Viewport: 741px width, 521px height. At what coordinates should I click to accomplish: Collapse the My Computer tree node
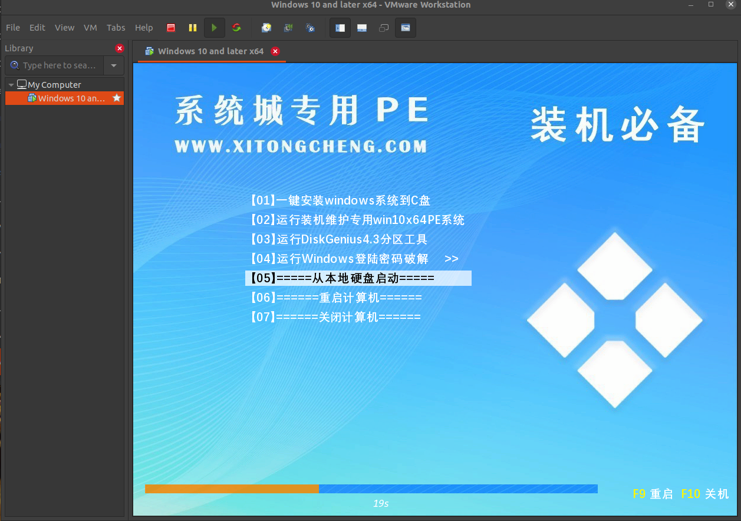(11, 85)
